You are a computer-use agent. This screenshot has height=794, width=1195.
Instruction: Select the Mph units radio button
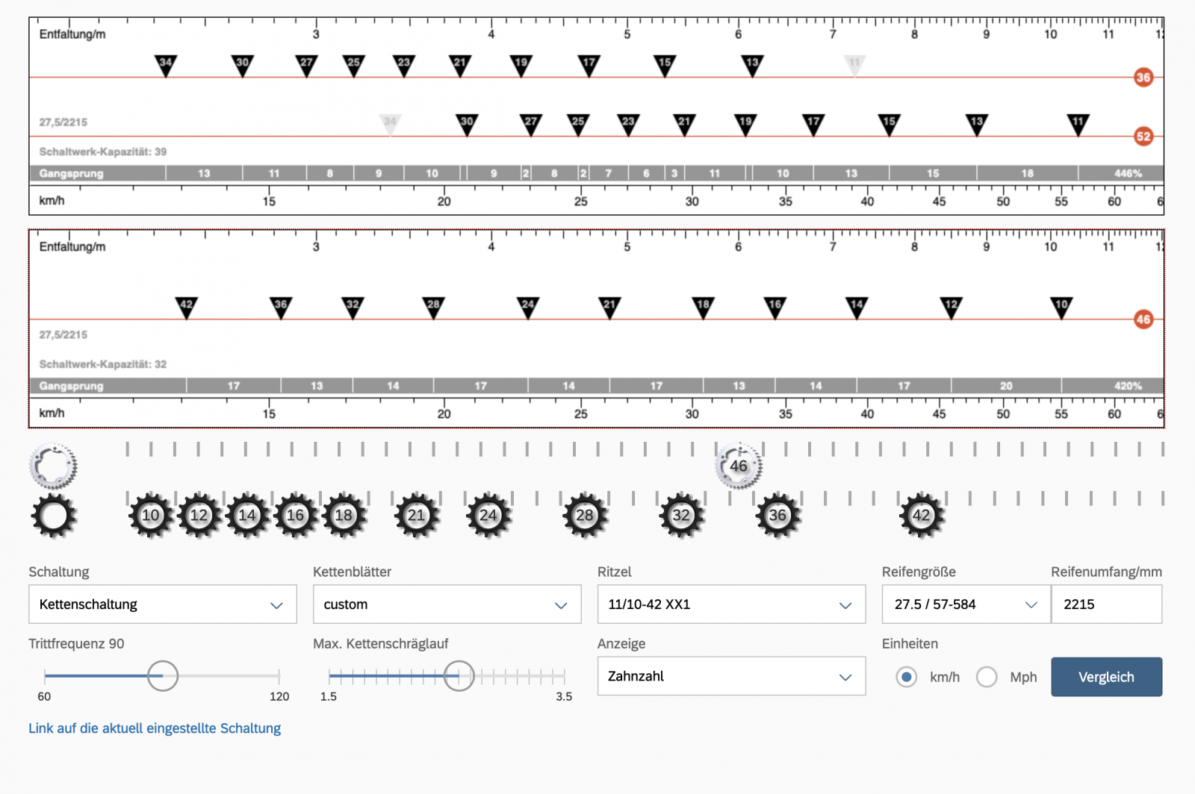[x=987, y=677]
